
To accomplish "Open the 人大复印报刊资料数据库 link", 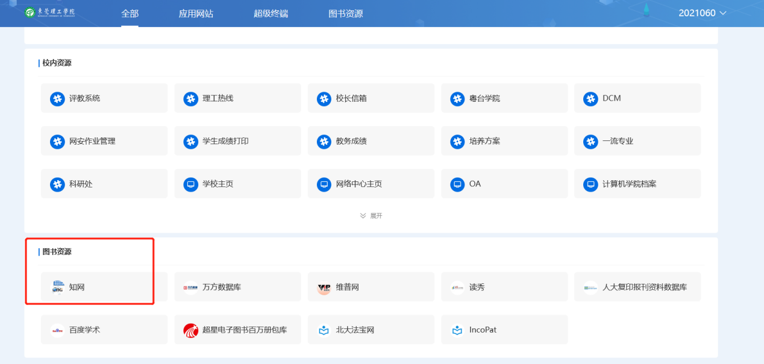I will click(637, 287).
